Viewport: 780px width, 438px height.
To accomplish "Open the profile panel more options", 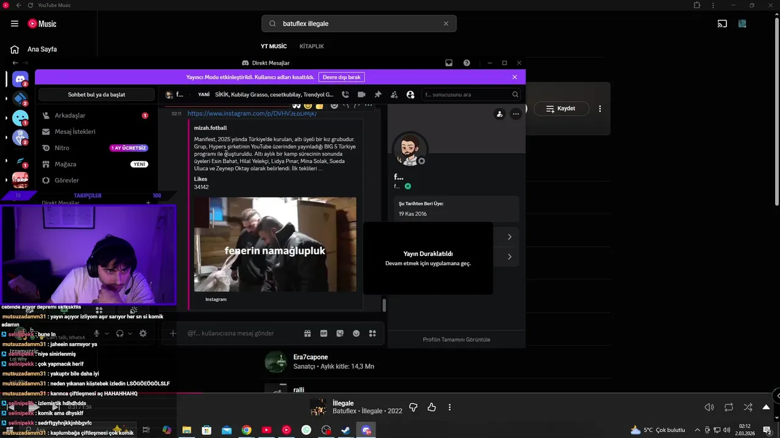I will (x=516, y=114).
